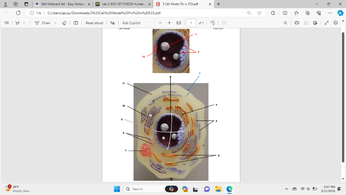Select the Eraser tool
Image resolution: width=346 pixels, height=195 pixels.
tap(64, 23)
